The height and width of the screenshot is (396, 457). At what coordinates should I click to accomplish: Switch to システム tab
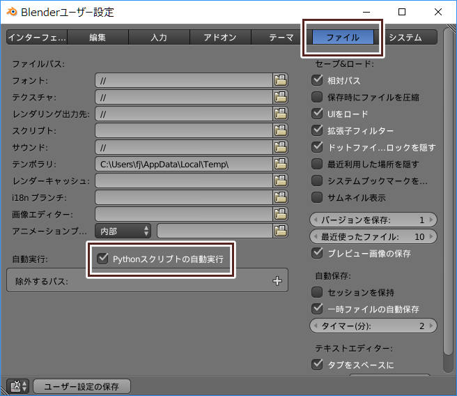[405, 38]
